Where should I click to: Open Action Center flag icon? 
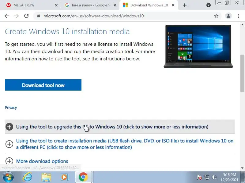click(199, 177)
